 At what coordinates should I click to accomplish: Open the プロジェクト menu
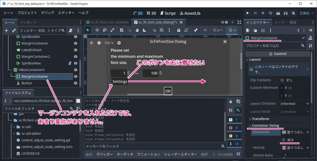click(27, 13)
